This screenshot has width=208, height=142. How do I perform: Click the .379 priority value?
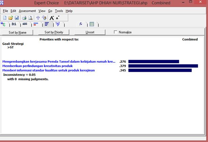[x=122, y=66]
